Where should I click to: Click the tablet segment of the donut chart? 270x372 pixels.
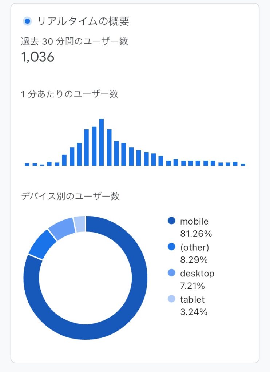[80, 224]
